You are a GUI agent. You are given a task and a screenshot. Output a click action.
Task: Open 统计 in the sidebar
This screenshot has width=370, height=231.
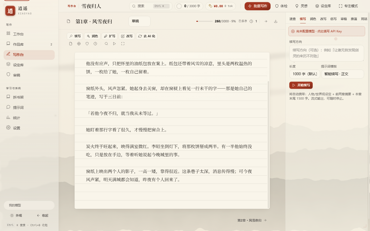click(29, 118)
